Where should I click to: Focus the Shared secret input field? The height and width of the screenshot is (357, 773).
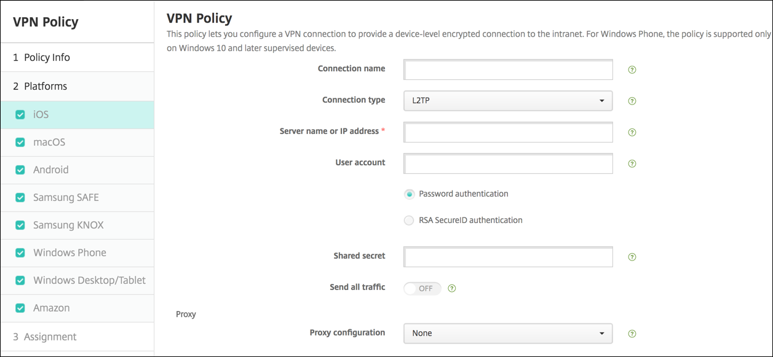coord(508,257)
